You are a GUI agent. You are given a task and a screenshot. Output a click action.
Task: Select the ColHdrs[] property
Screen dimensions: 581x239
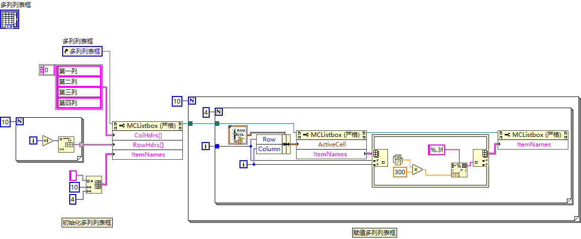(148, 135)
